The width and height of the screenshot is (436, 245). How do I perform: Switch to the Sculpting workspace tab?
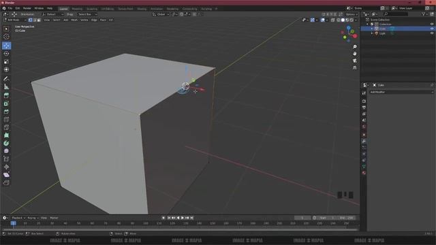tap(92, 9)
